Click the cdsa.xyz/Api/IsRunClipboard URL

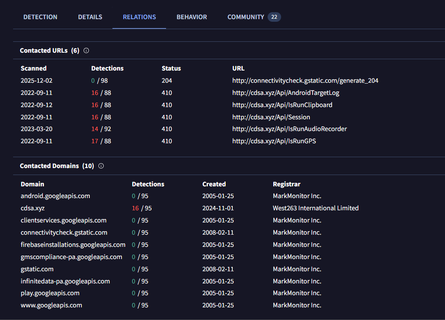coord(282,105)
